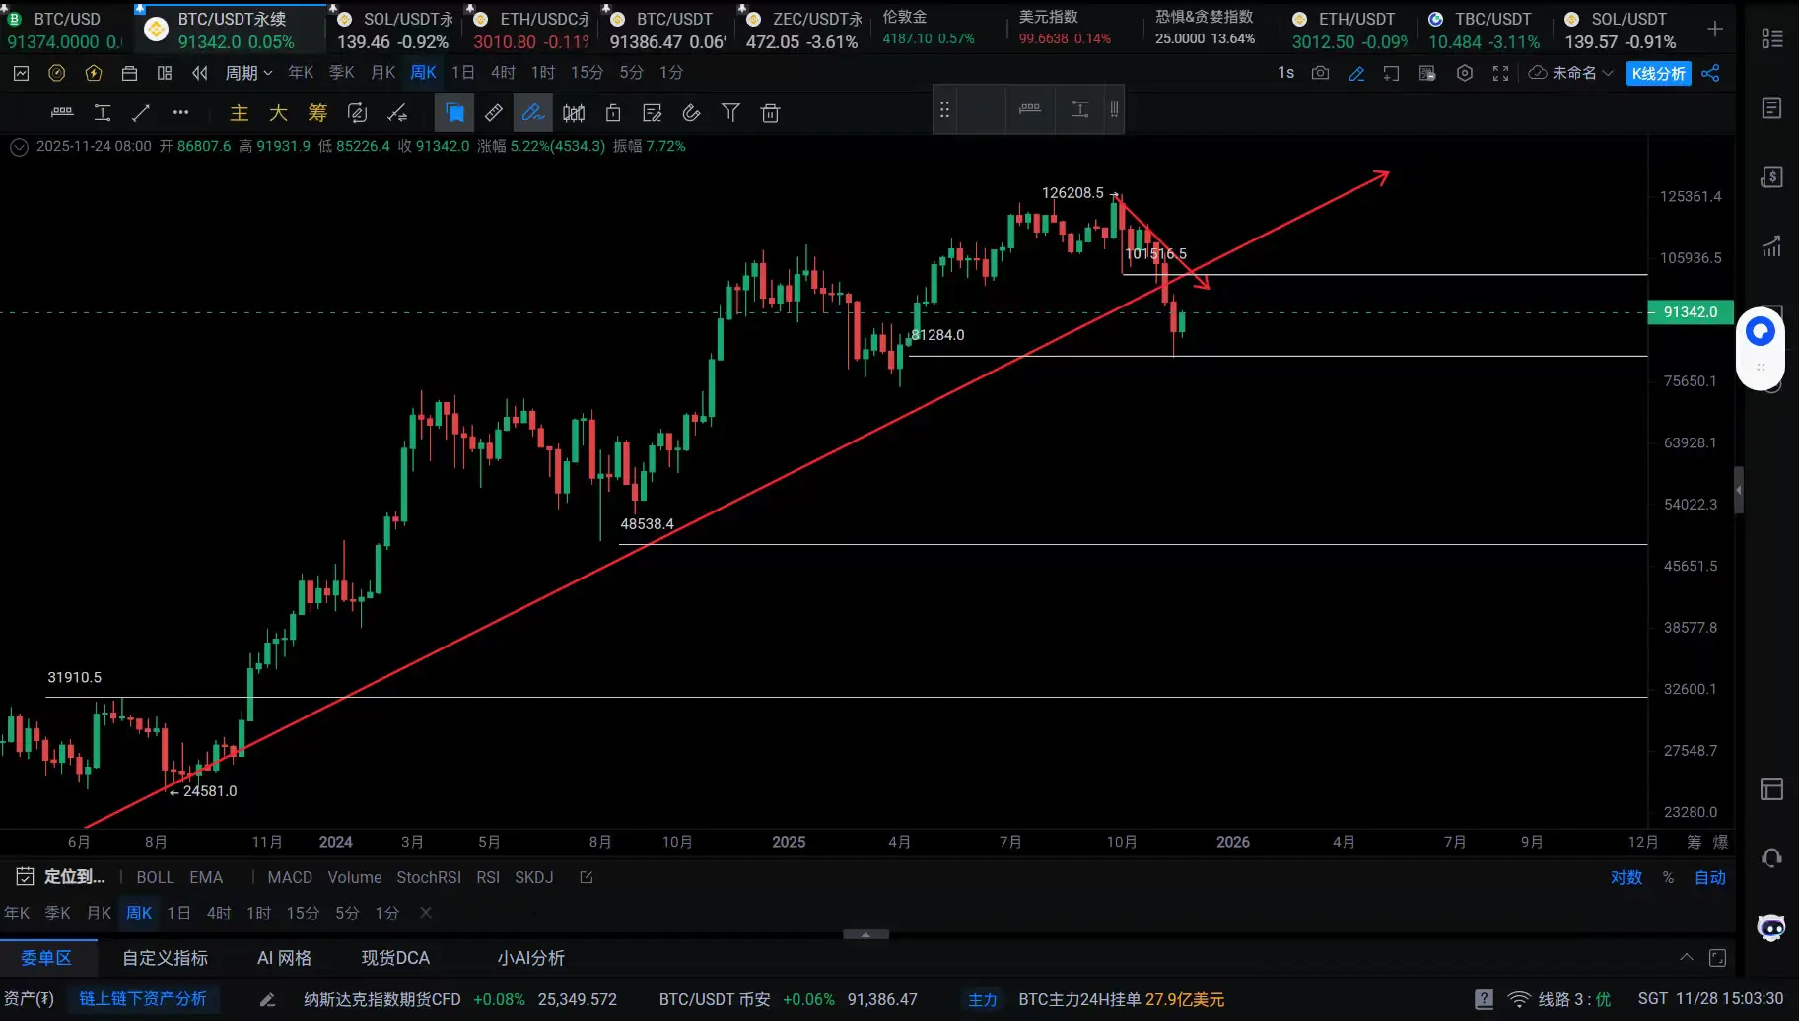Open chart settings hexagon icon
This screenshot has width=1799, height=1021.
[x=1465, y=73]
